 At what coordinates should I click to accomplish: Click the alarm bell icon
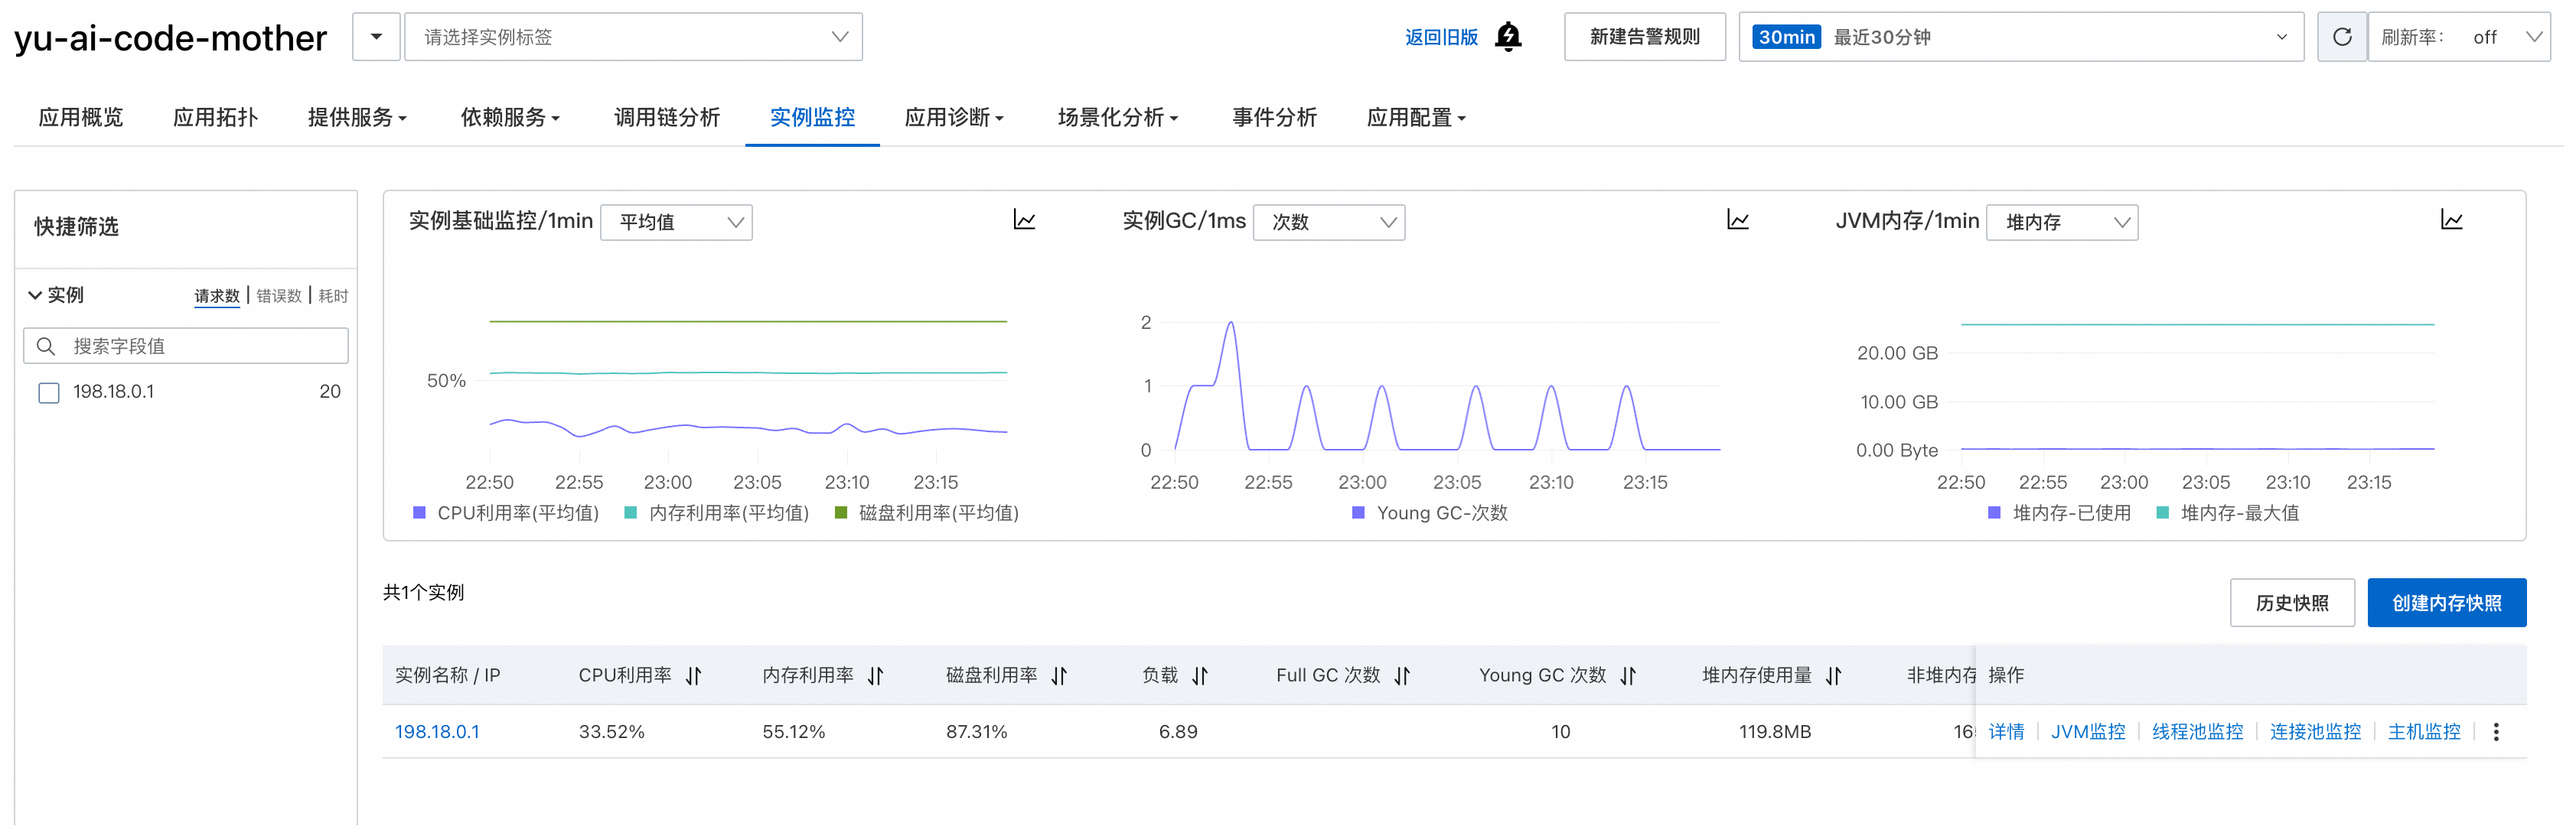1507,37
